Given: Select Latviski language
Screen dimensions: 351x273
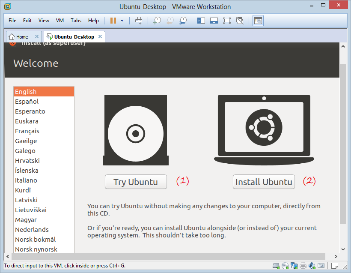Looking at the screenshot, I should 44,200.
